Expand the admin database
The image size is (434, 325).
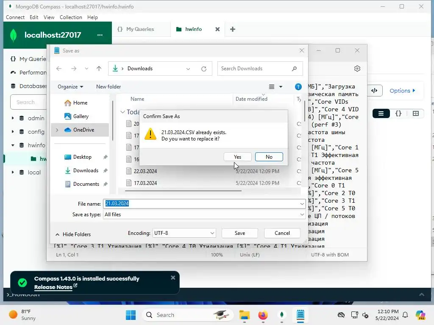13,118
